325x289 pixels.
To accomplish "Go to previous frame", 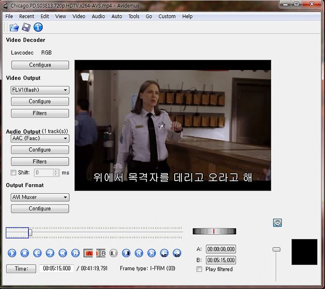I will (37, 253).
